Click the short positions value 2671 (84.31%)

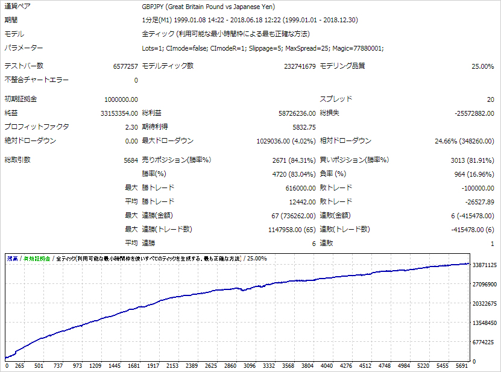click(294, 160)
